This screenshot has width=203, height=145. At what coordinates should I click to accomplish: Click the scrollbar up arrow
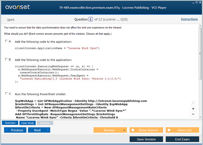coord(200,26)
